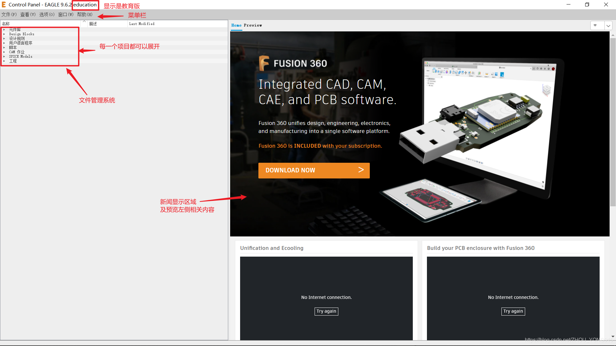Click the Home pane vertical scrollbar thumb
This screenshot has width=616, height=346.
613,122
